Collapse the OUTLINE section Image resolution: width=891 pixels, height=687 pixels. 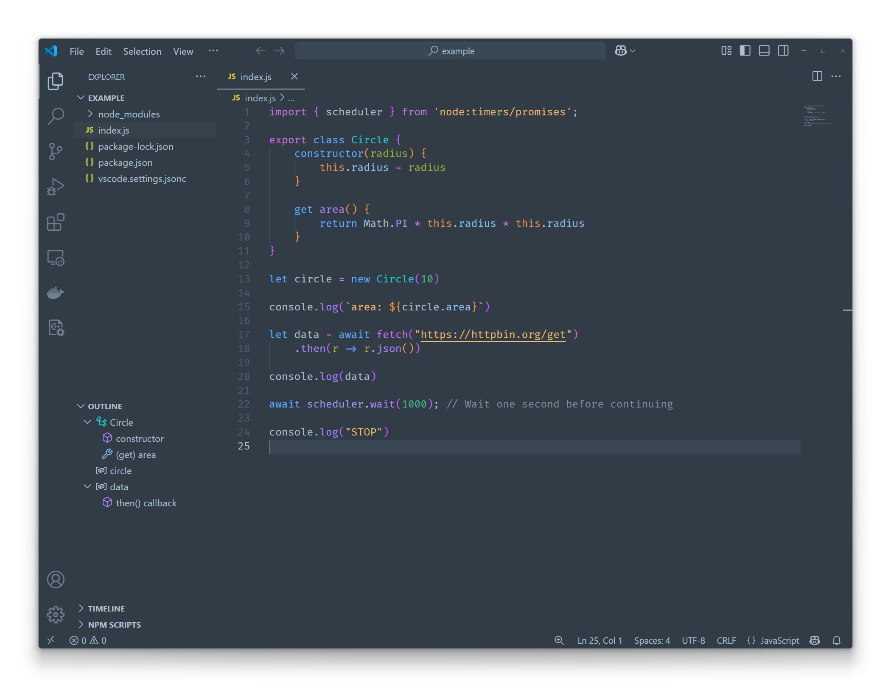pos(105,406)
